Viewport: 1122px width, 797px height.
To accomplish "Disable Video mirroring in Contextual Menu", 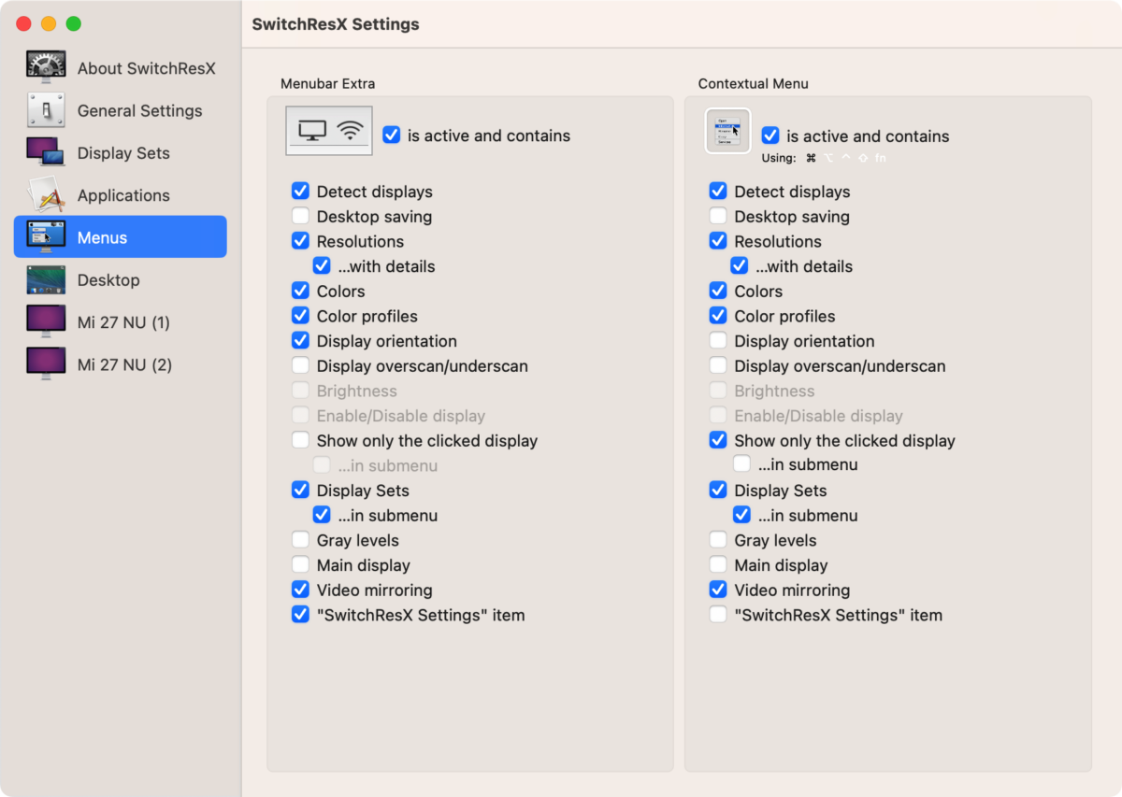I will click(x=718, y=590).
